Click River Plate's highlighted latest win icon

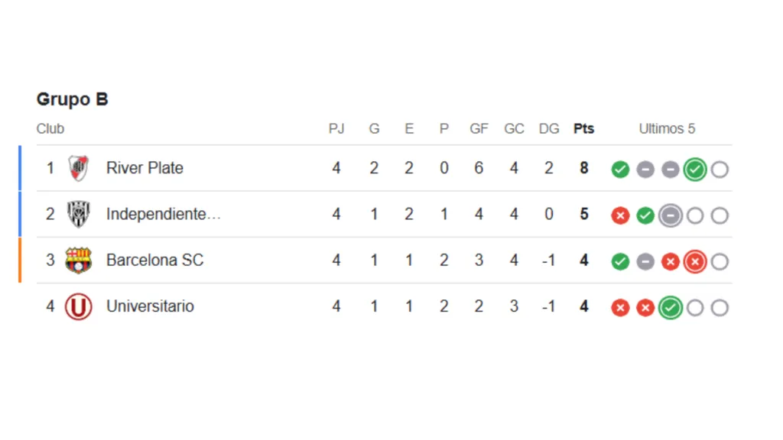click(x=694, y=170)
